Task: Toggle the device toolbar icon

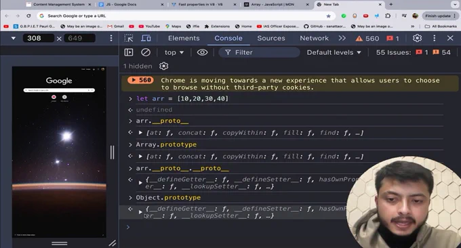Action: (146, 38)
